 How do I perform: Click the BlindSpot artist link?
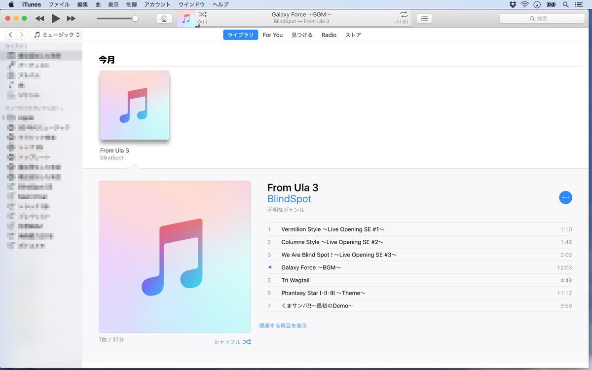point(289,199)
